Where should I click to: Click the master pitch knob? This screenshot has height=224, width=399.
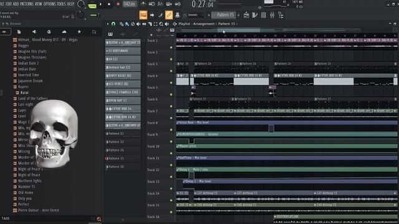(81, 15)
